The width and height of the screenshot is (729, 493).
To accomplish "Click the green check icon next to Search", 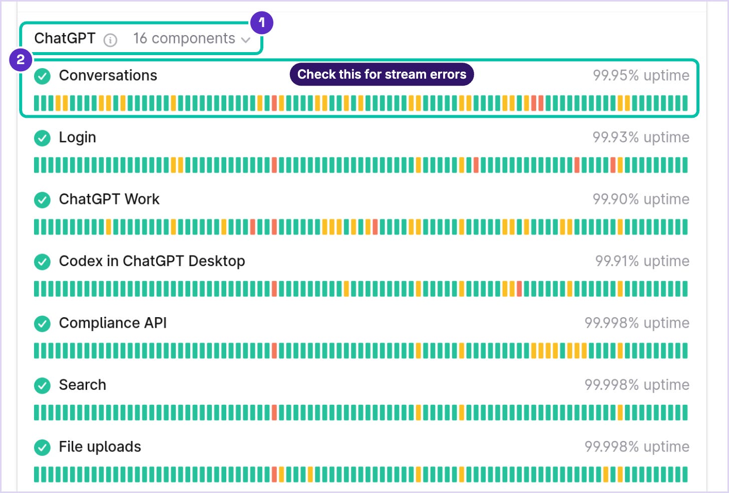I will (x=43, y=385).
